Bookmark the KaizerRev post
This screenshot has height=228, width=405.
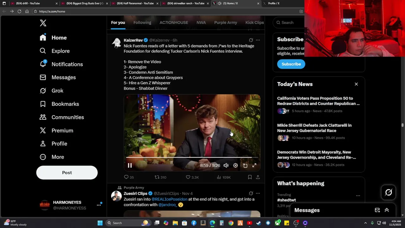[250, 177]
